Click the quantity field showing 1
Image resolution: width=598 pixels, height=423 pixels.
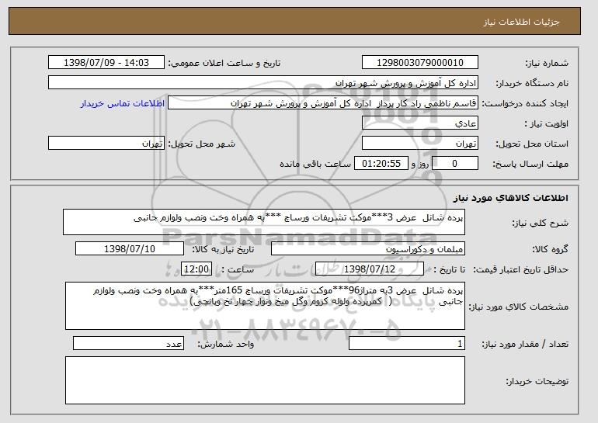coord(407,344)
